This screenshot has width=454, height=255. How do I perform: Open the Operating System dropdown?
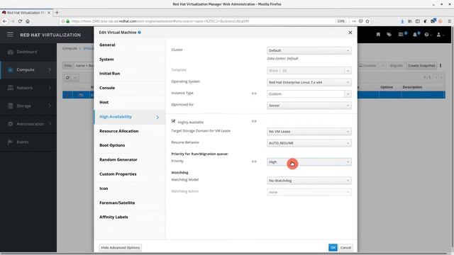point(309,82)
